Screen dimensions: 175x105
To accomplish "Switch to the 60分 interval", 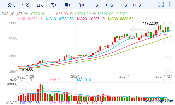I will coord(137,5).
